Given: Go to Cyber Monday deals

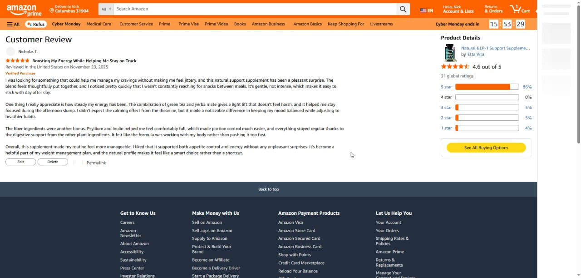Looking at the screenshot, I should tap(66, 24).
